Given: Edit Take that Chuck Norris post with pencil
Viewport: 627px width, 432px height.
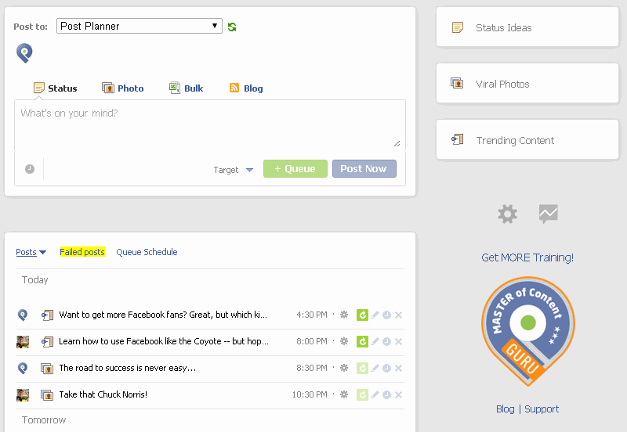Looking at the screenshot, I should (375, 394).
